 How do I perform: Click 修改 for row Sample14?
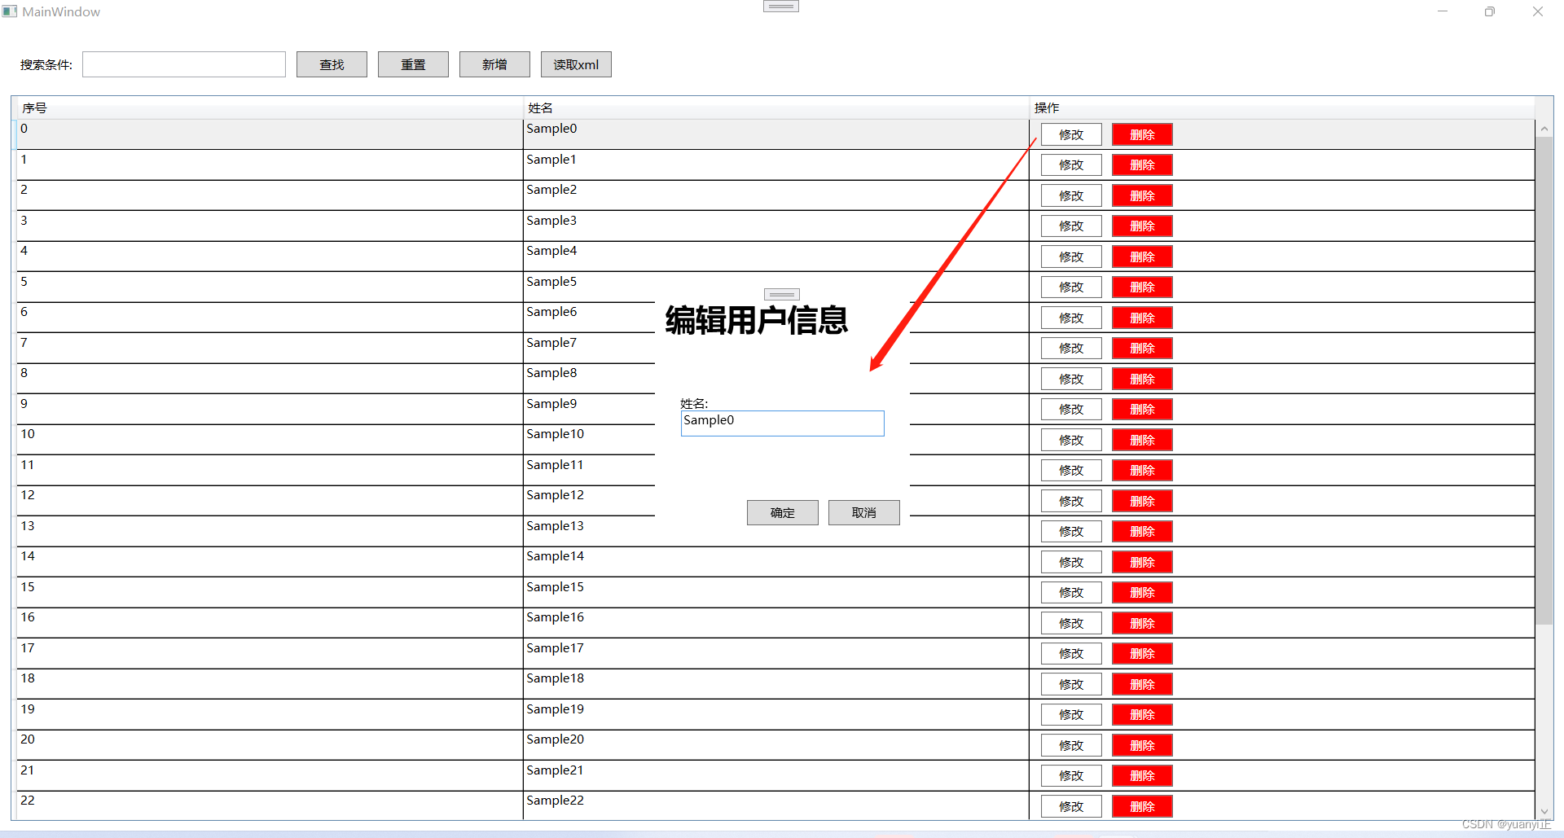[1071, 562]
